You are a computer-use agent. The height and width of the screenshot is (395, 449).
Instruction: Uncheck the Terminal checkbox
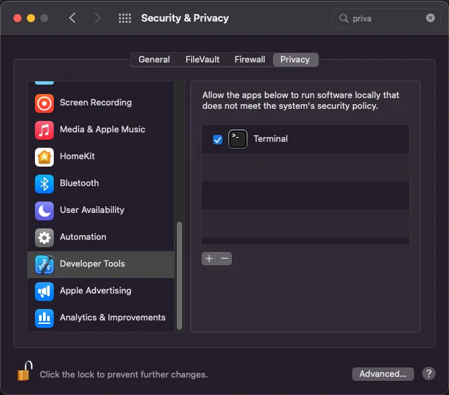click(x=218, y=140)
